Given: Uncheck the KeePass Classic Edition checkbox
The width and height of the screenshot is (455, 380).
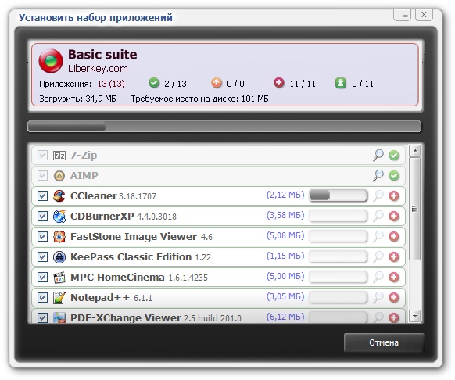Looking at the screenshot, I should pos(42,257).
